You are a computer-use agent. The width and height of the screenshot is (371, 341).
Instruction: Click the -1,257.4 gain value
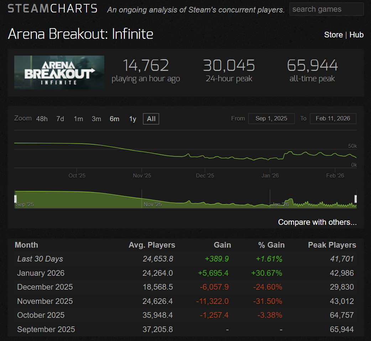tap(214, 315)
